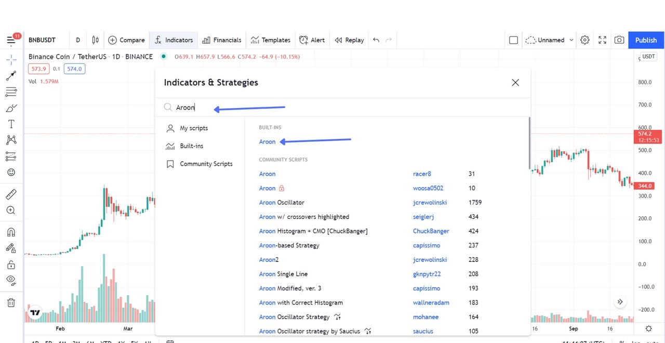The width and height of the screenshot is (665, 343).
Task: Open the Unnamed layout cloud button
Action: [544, 40]
